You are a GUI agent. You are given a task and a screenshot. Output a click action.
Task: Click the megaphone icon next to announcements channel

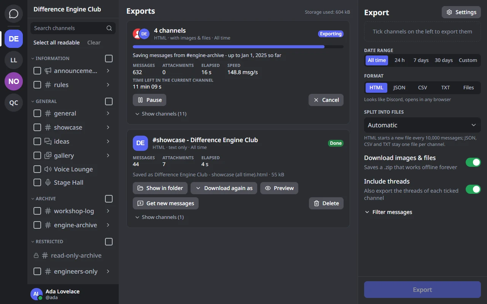[x=48, y=71]
